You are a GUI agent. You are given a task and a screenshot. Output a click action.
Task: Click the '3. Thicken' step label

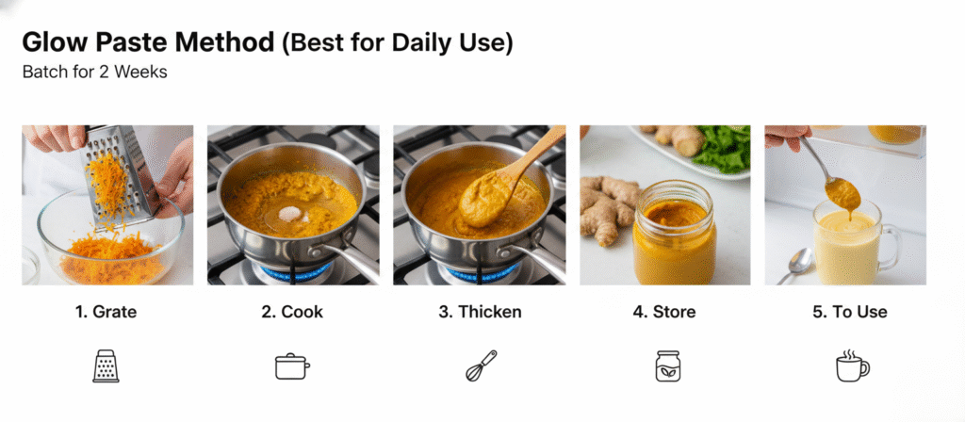pyautogui.click(x=480, y=312)
